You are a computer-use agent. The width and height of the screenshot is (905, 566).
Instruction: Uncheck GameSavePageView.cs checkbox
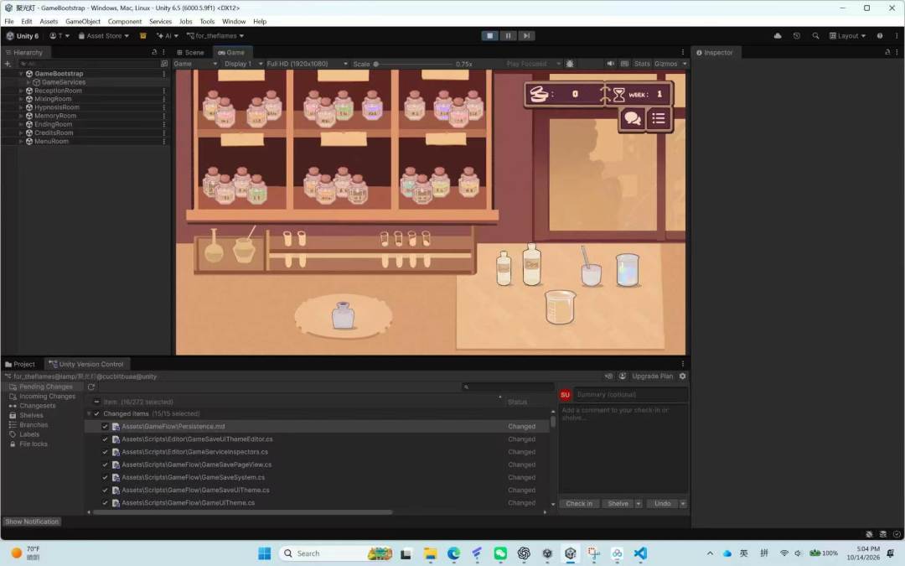105,465
